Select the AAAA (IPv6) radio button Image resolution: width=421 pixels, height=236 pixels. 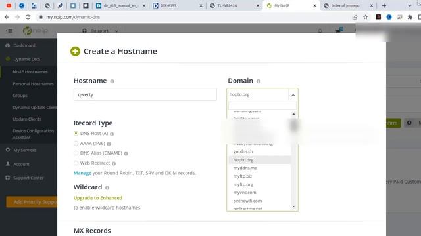point(76,143)
